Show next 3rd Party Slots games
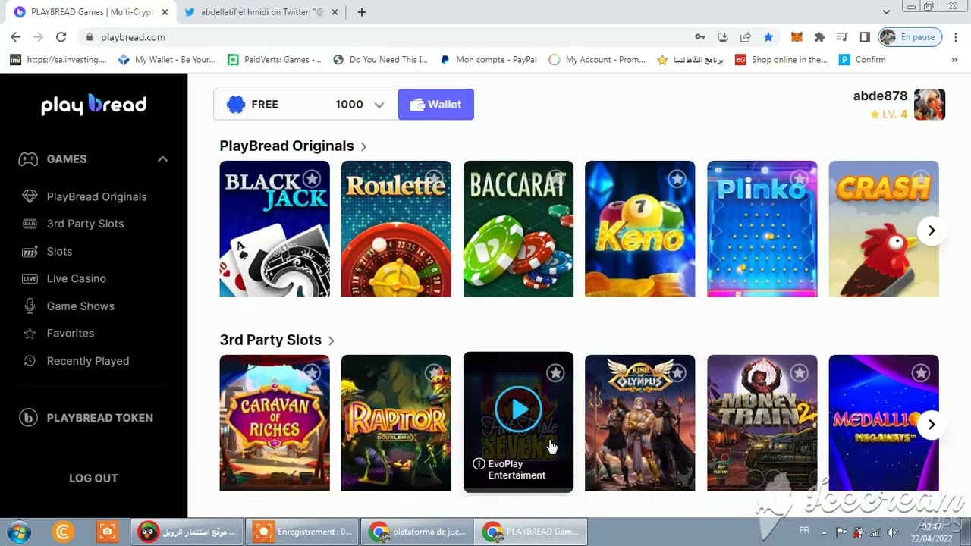The image size is (971, 546). click(932, 425)
